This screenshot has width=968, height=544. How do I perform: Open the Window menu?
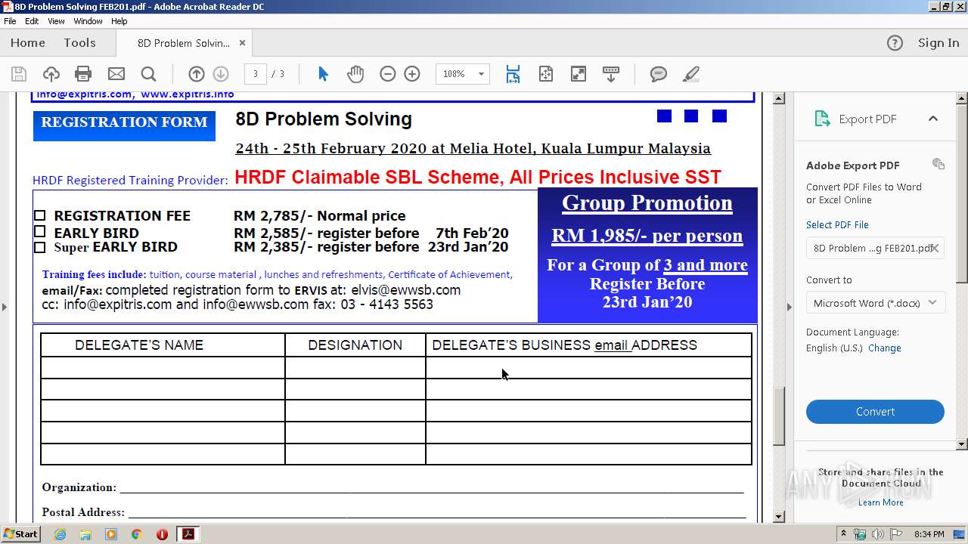(88, 21)
